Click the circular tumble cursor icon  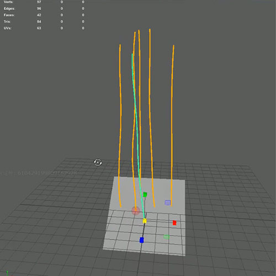(x=98, y=162)
